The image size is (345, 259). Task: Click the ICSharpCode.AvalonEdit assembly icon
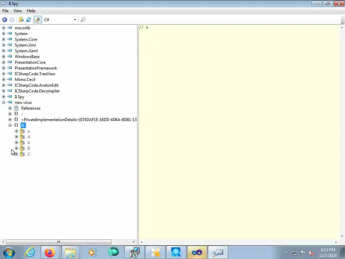point(10,85)
